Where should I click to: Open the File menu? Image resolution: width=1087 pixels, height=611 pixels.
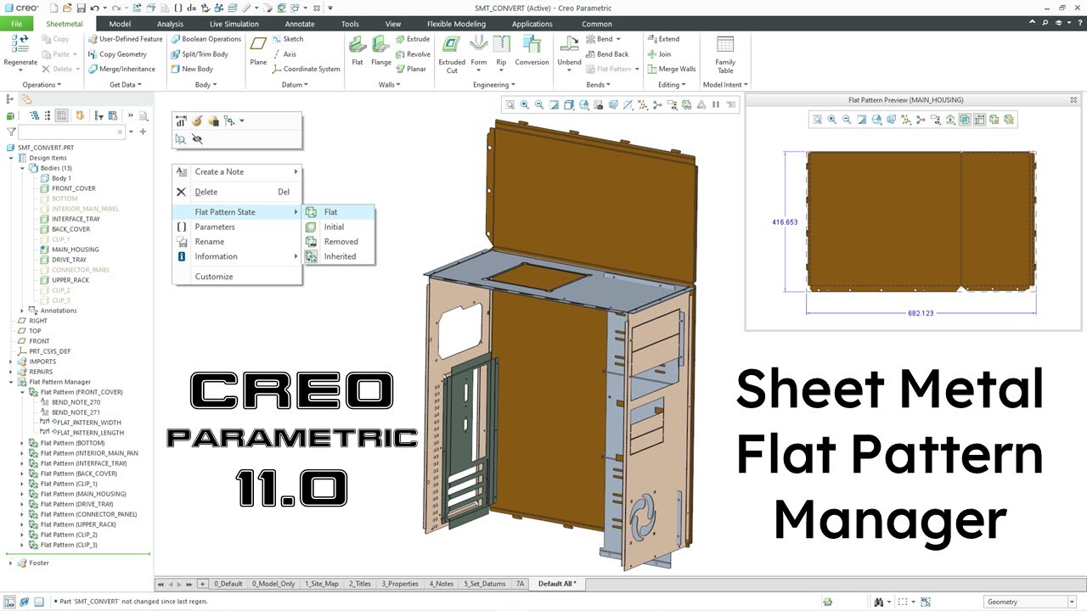[x=16, y=24]
